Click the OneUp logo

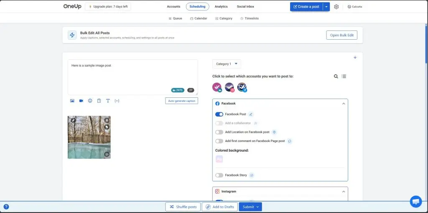(x=72, y=7)
